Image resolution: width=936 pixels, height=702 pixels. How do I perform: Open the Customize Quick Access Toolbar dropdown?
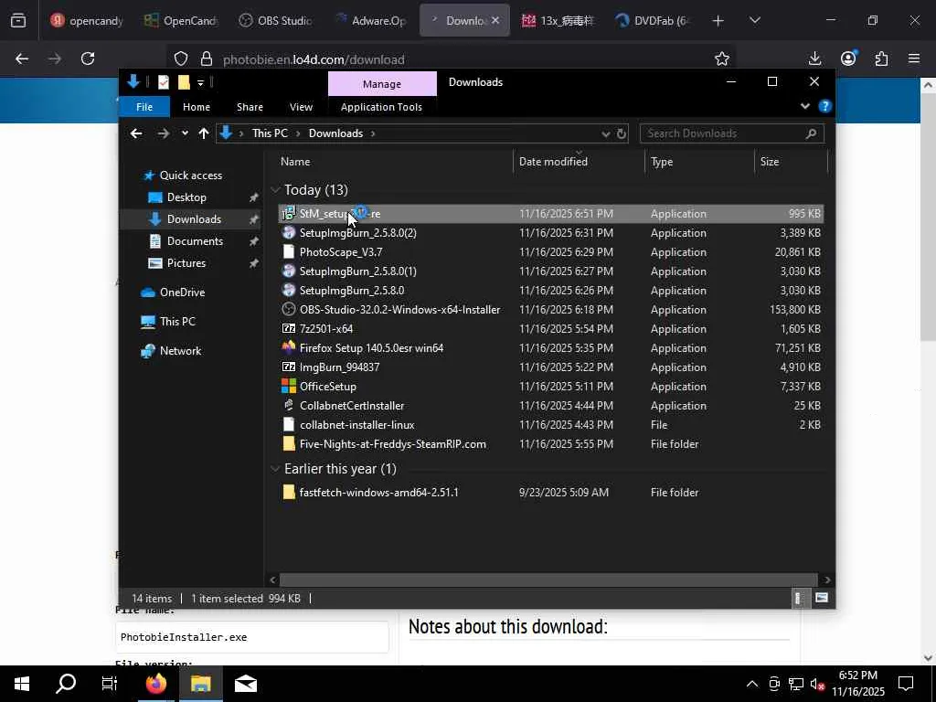point(200,82)
